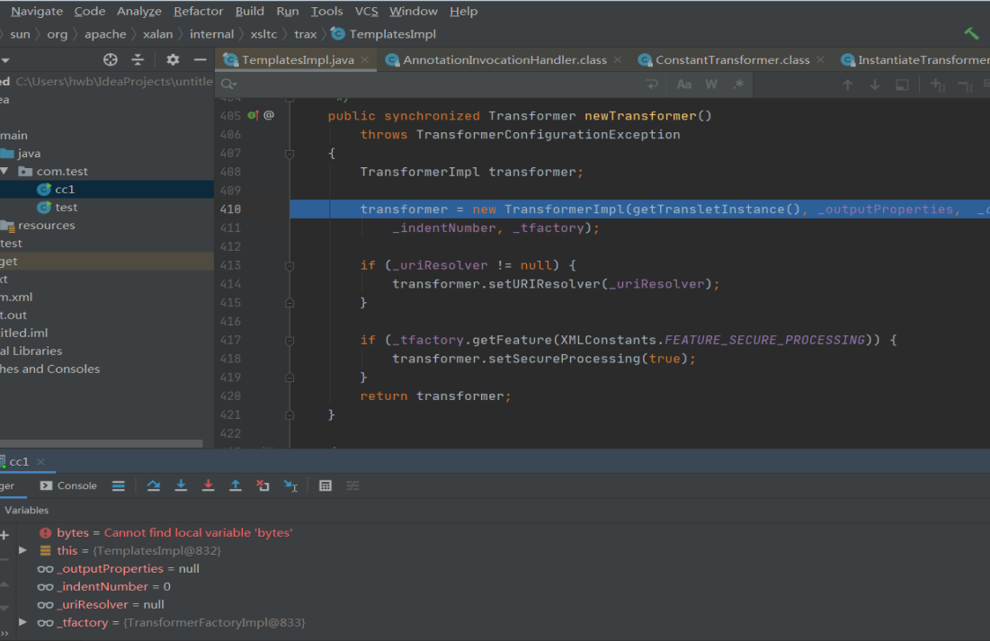
Task: Click the new line icon in find bar
Action: pyautogui.click(x=652, y=84)
